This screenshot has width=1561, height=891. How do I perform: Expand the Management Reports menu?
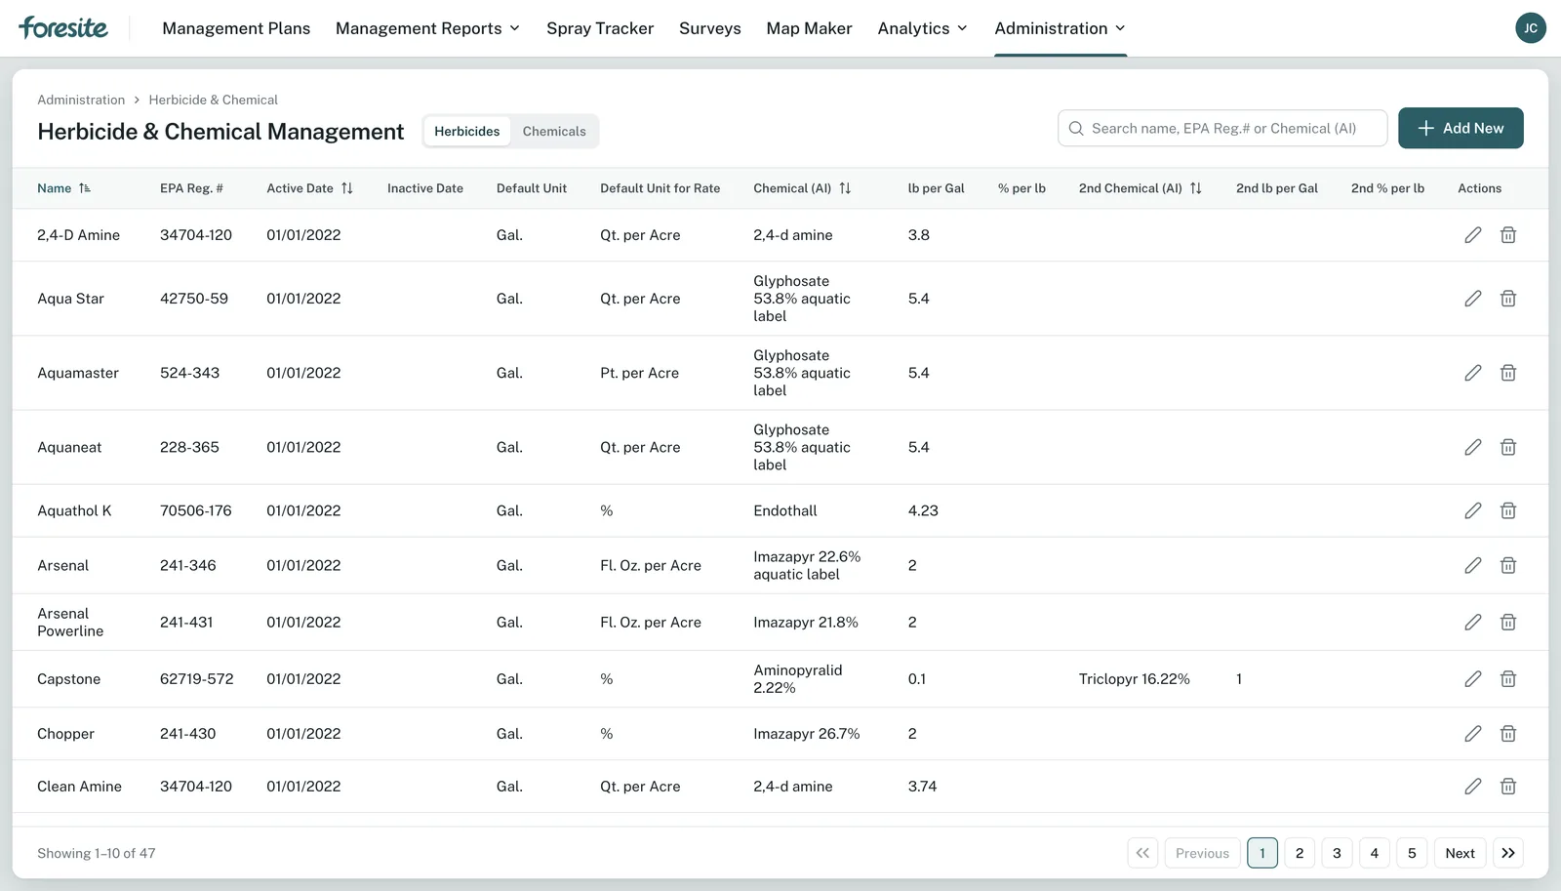[427, 28]
